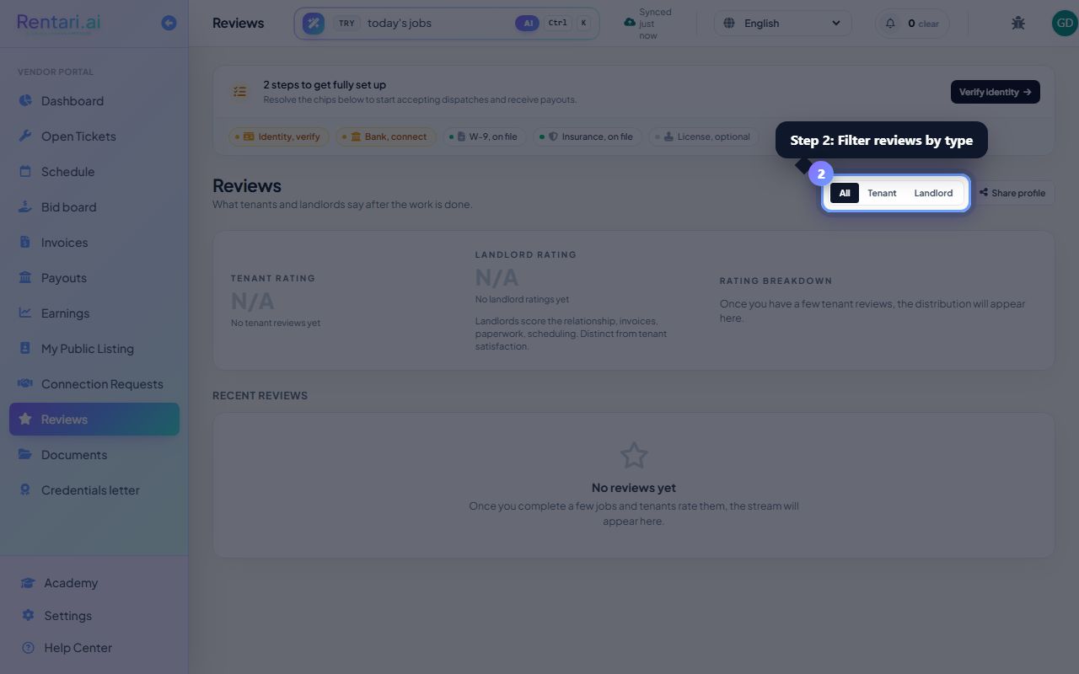Click the 'Insurance, on file' chip

click(588, 136)
